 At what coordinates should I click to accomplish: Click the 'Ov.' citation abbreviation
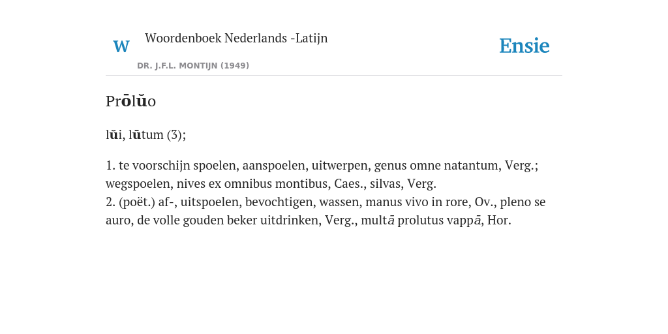[x=483, y=202]
